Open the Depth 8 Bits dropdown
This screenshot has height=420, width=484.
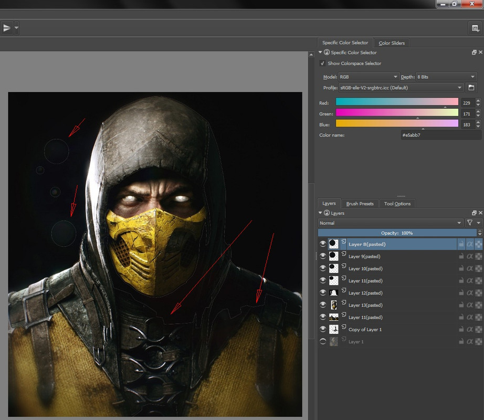(446, 77)
